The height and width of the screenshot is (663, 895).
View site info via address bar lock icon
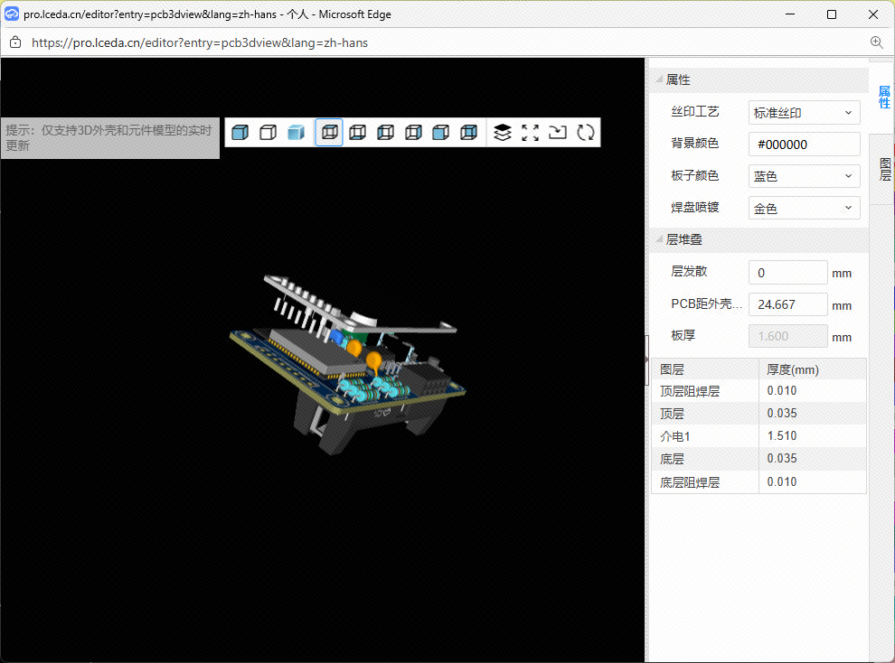(x=14, y=42)
